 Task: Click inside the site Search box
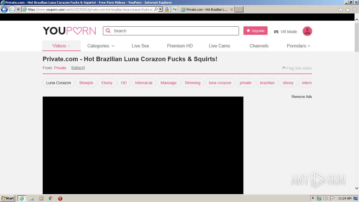tap(171, 31)
